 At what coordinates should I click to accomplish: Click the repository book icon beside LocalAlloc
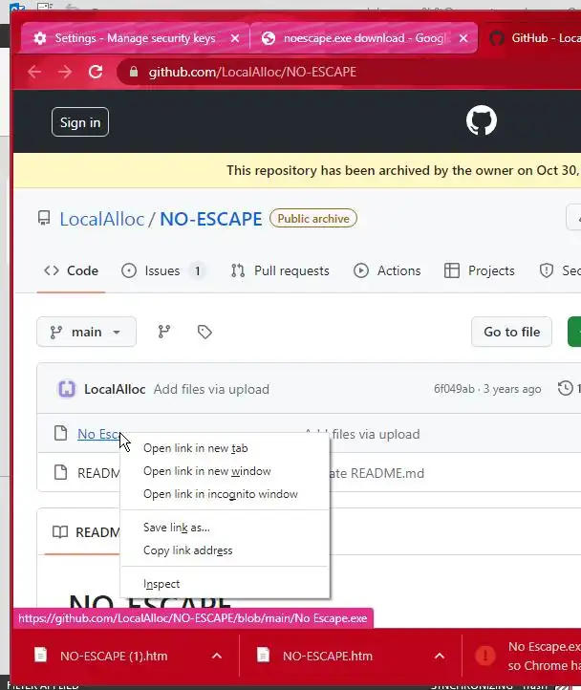click(x=44, y=218)
